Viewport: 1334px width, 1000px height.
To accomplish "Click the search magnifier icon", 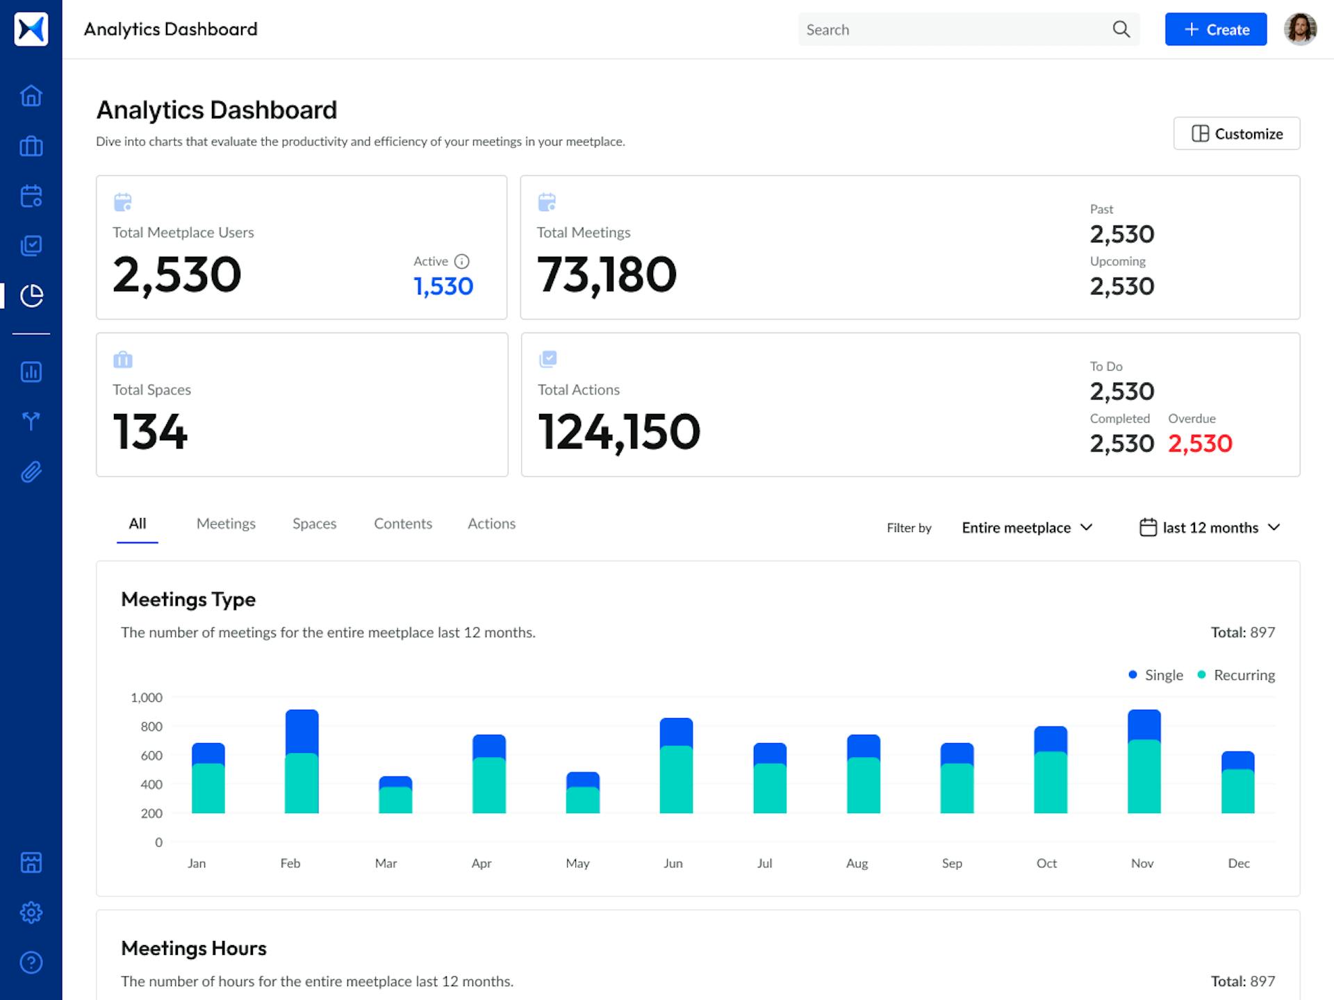I will pos(1121,29).
